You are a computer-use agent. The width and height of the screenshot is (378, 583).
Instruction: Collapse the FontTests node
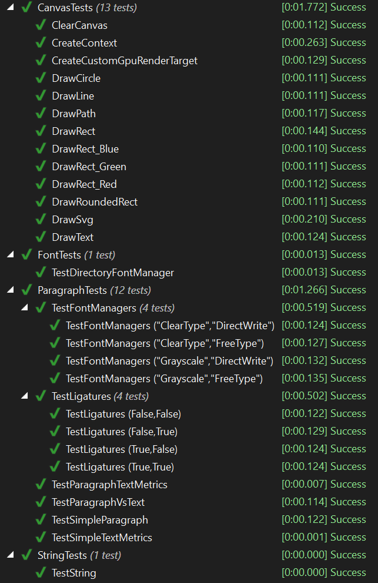coord(11,254)
